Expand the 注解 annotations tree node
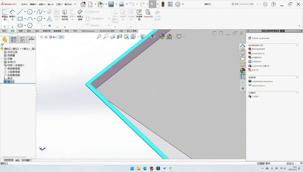The height and width of the screenshot is (172, 303). [2, 59]
